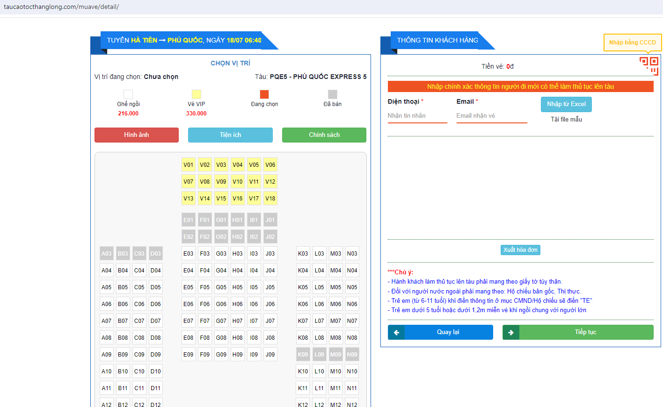
Task: Select VIP seat V01
Action: [x=189, y=165]
